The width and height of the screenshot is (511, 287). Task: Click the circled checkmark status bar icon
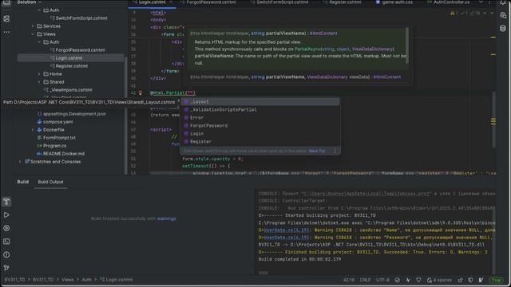click(x=398, y=280)
